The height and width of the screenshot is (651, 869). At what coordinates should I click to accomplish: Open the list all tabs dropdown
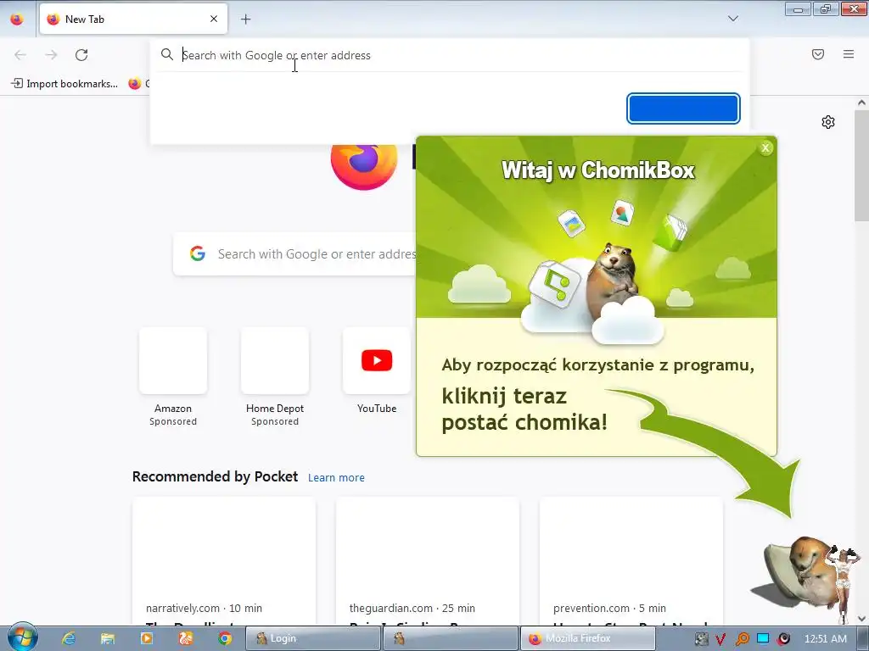click(732, 19)
